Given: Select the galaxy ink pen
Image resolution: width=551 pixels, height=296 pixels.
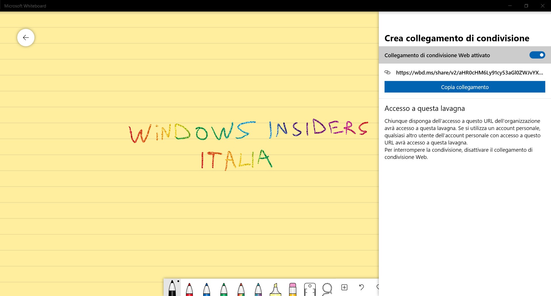Looking at the screenshot, I should tap(258, 289).
